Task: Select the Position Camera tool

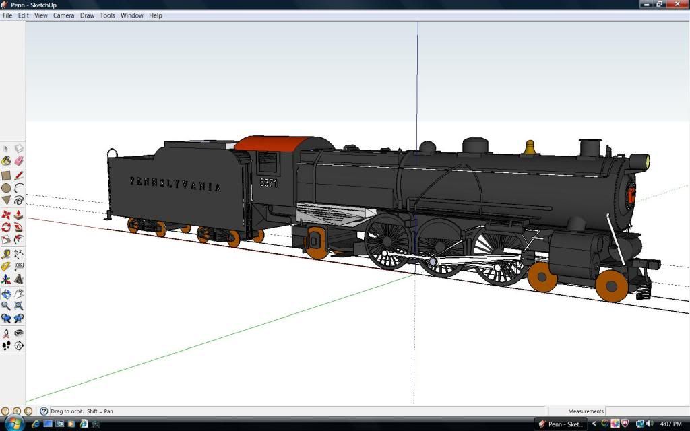Action: tap(5, 333)
